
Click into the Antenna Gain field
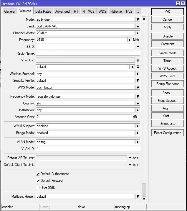pyautogui.click(x=84, y=117)
